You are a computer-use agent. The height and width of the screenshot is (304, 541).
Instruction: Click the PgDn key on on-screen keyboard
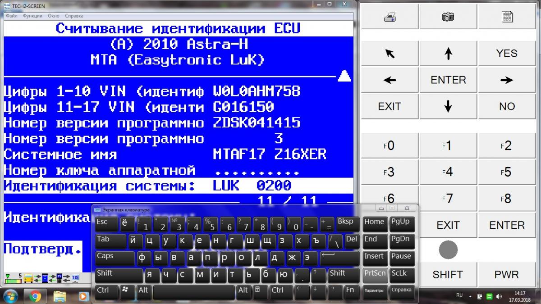click(x=401, y=241)
